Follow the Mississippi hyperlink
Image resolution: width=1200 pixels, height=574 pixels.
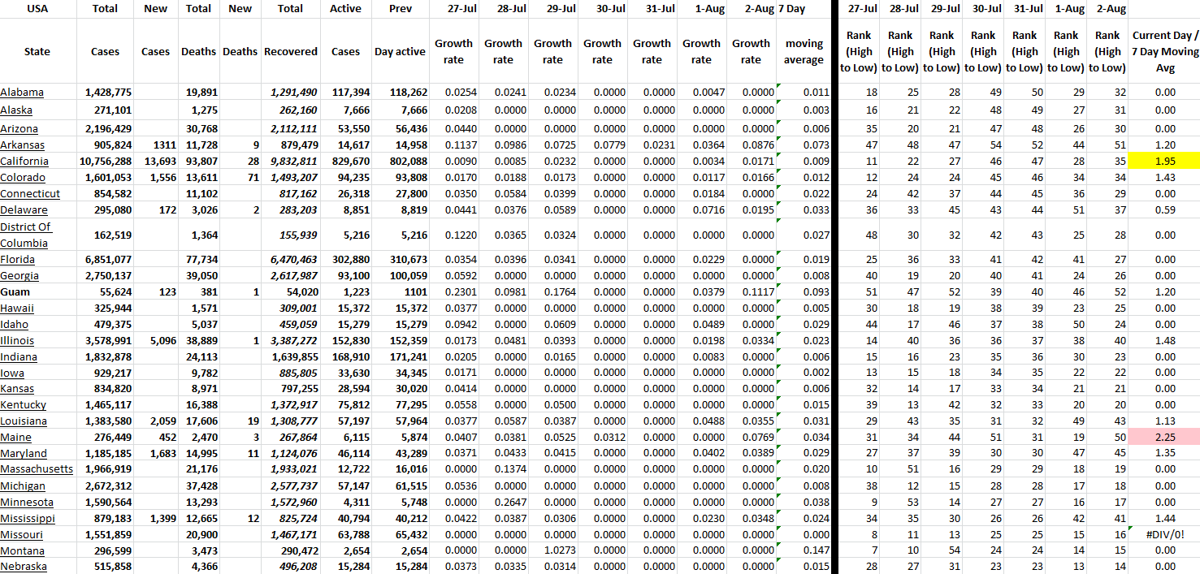click(28, 518)
